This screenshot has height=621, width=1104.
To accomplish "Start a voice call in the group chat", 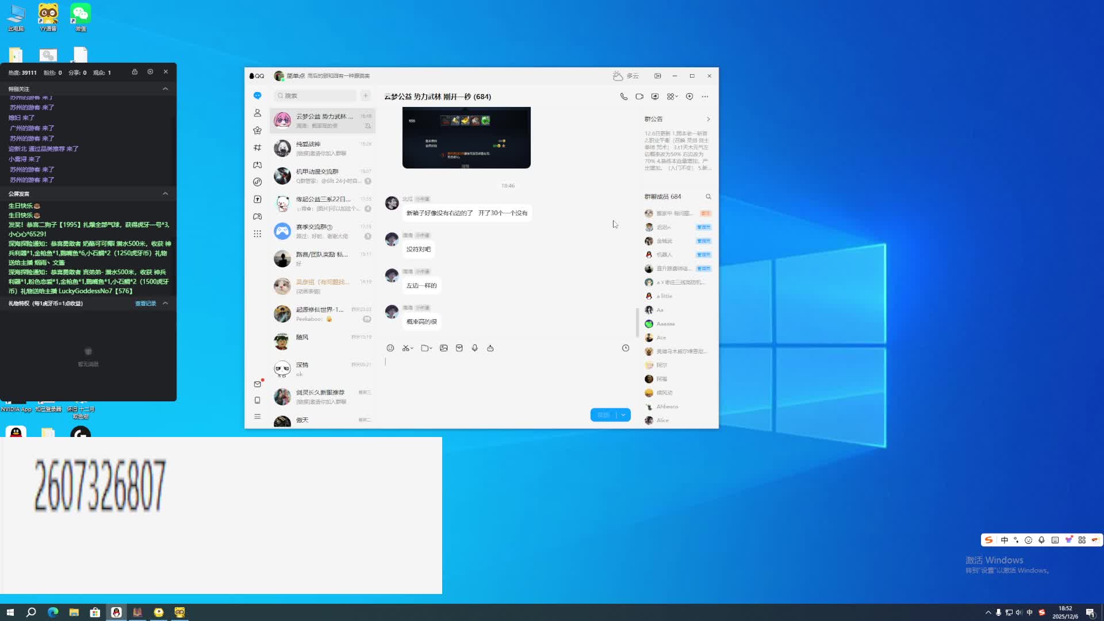I will tap(623, 97).
